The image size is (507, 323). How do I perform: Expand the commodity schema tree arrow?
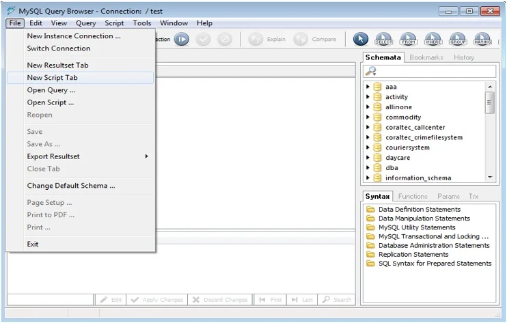pos(368,117)
